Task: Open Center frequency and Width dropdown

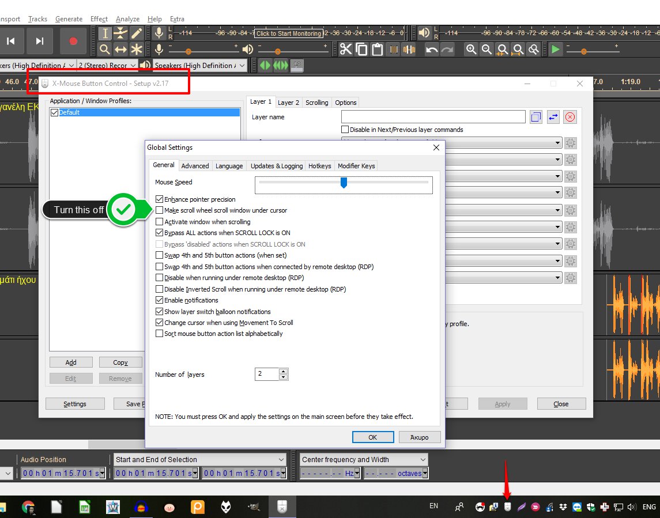Action: [364, 459]
